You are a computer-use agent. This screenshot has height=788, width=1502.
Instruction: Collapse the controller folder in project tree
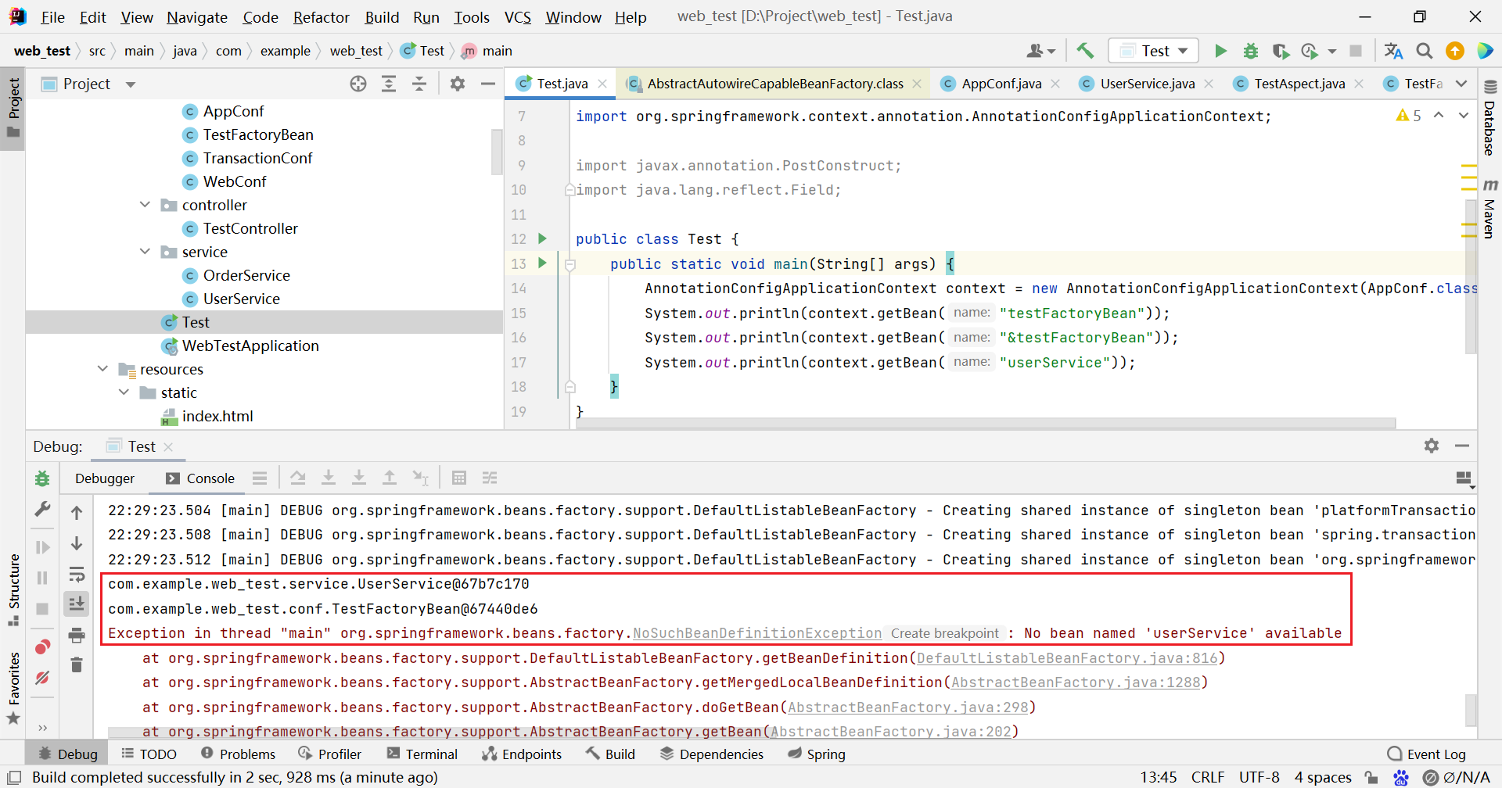click(145, 205)
